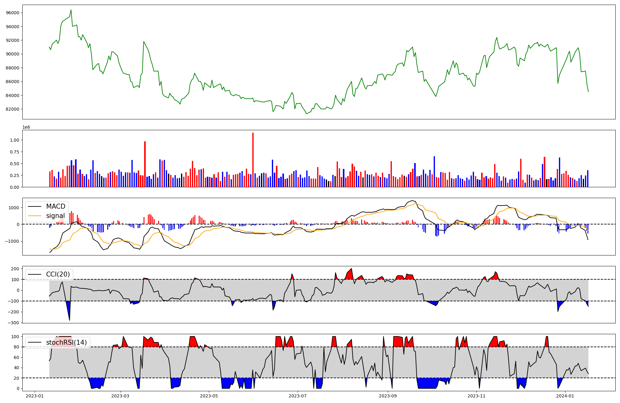The width and height of the screenshot is (620, 403).
Task: Click the 0.75 volume axis tick
Action: point(15,152)
